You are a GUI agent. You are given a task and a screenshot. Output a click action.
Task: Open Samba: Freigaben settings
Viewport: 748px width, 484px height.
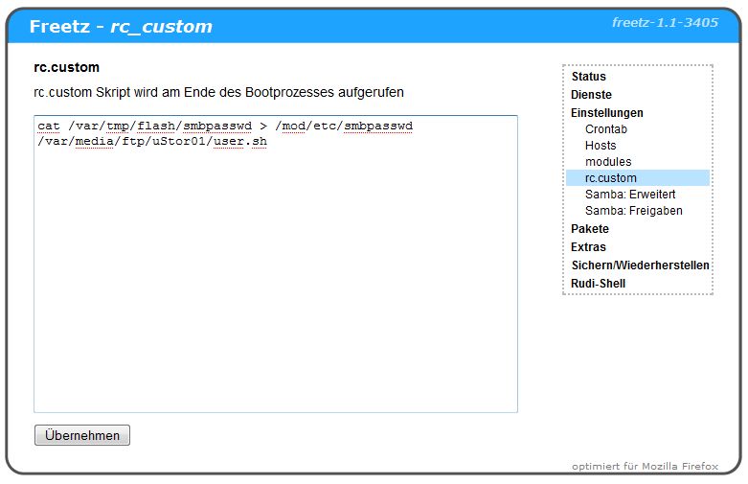click(x=633, y=211)
